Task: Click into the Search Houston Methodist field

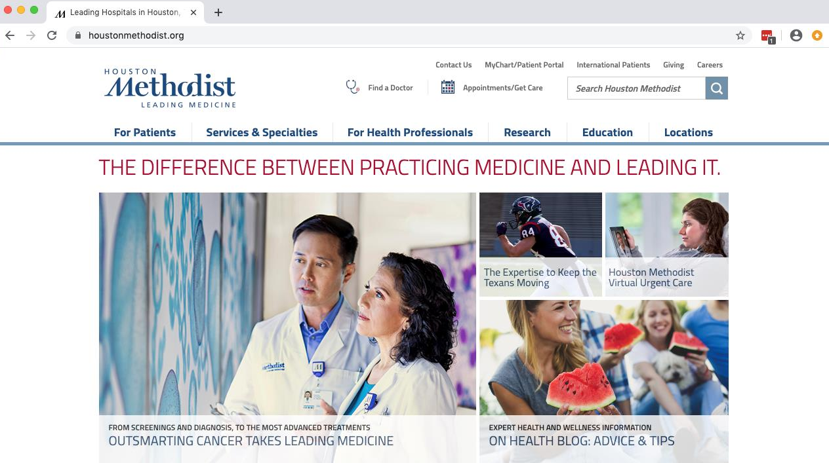Action: (x=636, y=88)
